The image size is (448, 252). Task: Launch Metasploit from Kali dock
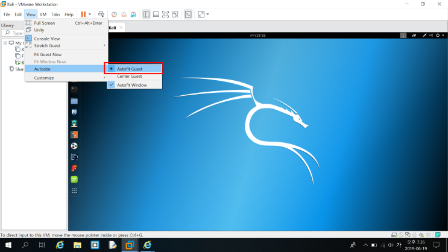point(74,112)
